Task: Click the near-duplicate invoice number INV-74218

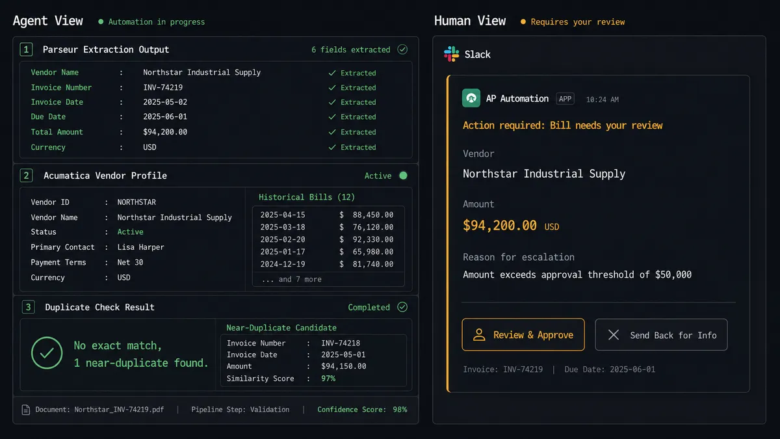Action: click(x=341, y=343)
